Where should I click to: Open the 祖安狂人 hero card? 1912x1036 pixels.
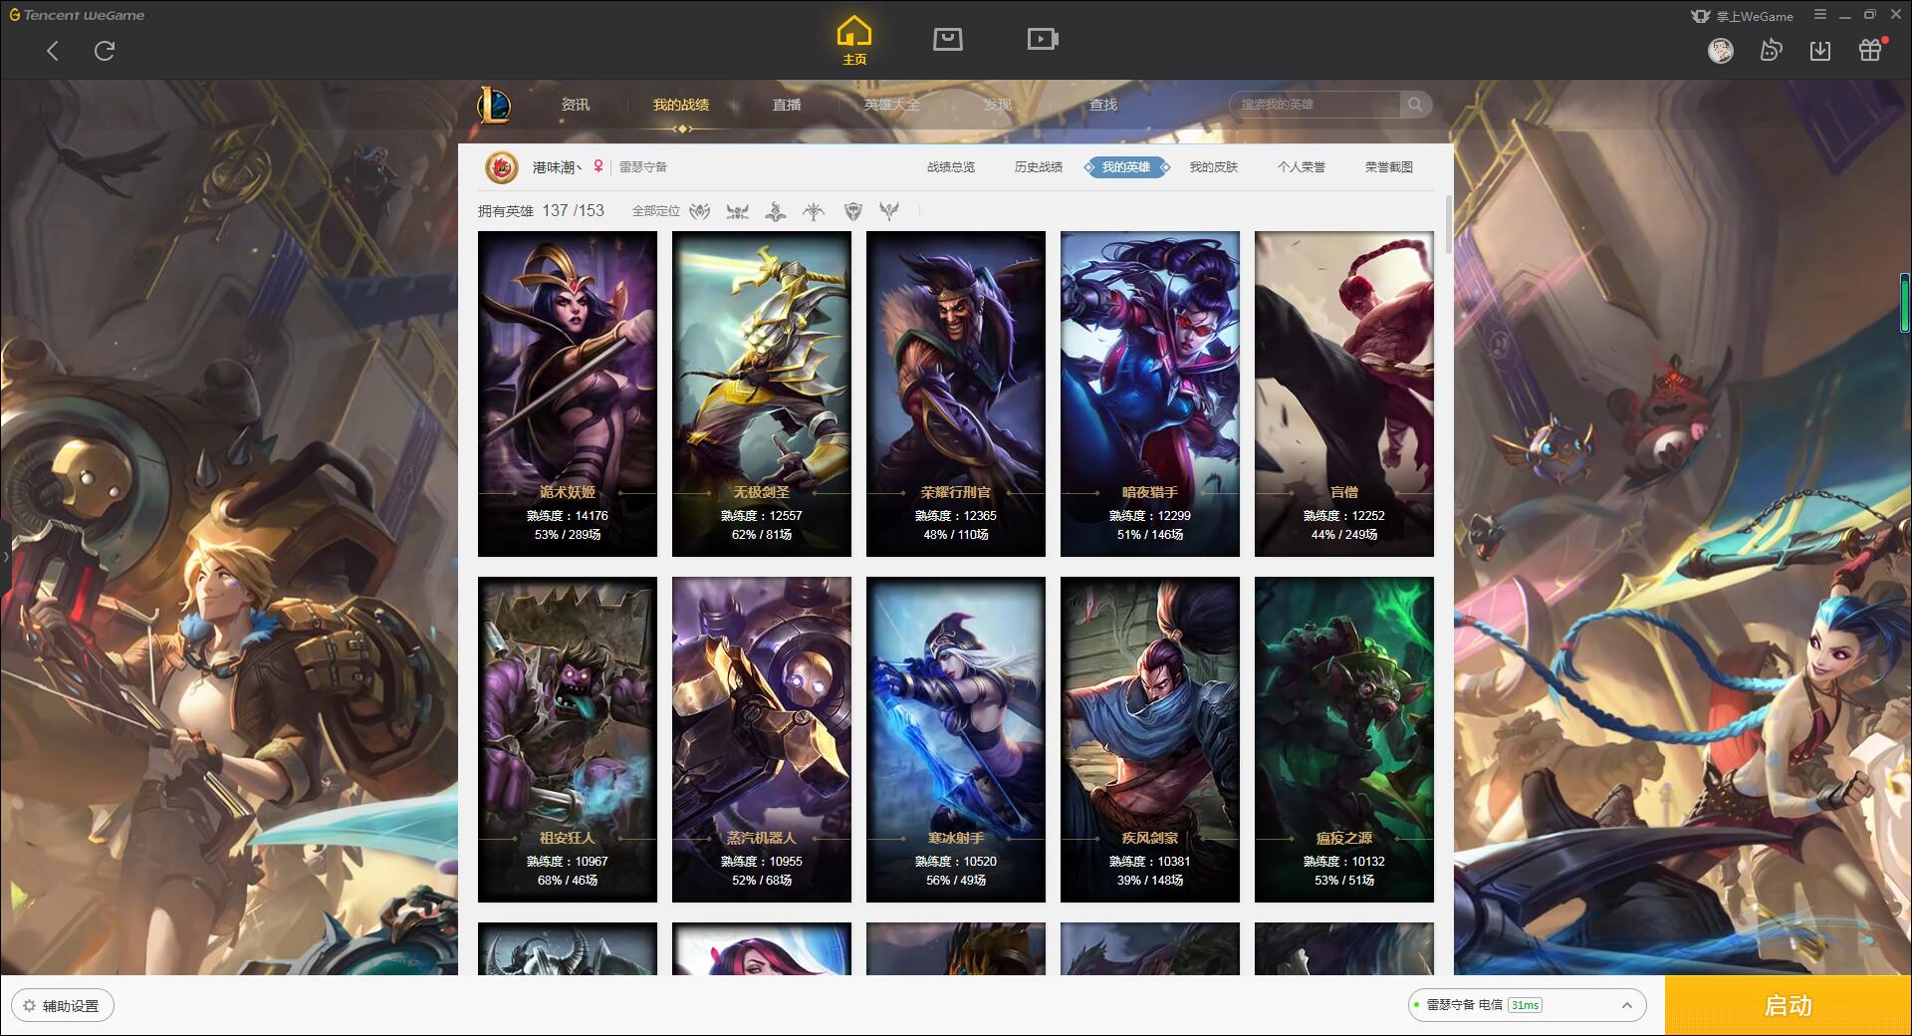(x=568, y=739)
